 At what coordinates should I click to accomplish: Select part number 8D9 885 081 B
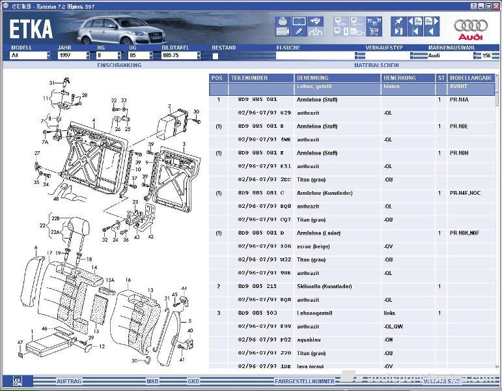[x=260, y=126]
